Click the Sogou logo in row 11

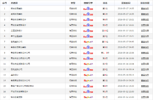(88, 64)
